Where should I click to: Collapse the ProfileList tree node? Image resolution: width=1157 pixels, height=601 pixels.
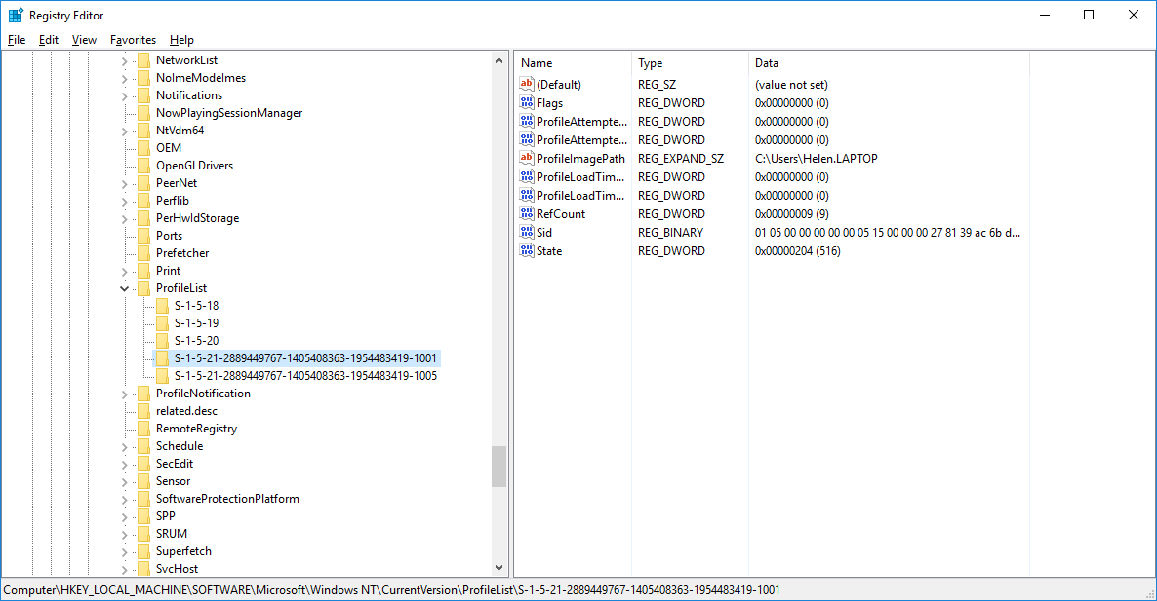(x=124, y=288)
